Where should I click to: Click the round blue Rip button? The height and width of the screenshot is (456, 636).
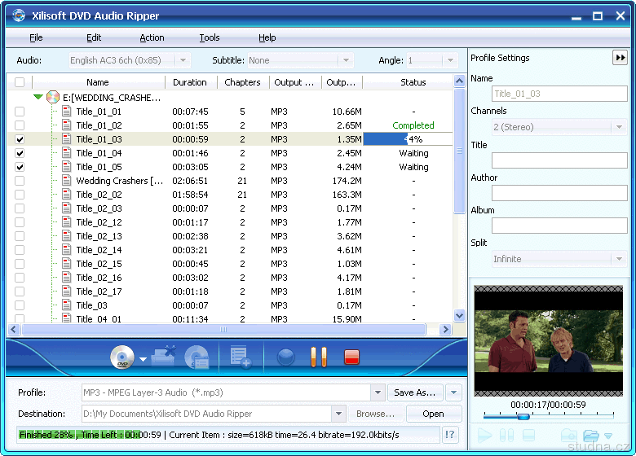tap(285, 357)
